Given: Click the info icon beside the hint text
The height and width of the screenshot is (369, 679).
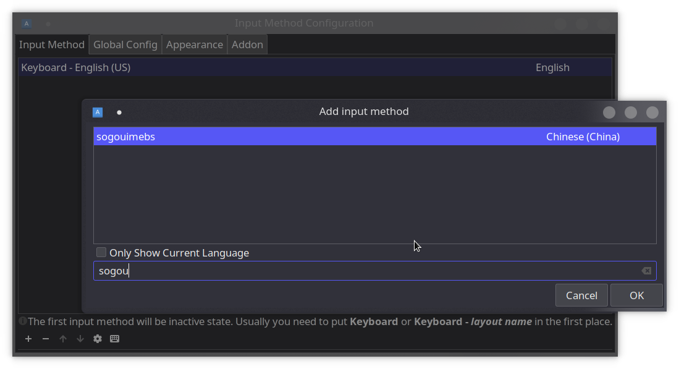Looking at the screenshot, I should coord(22,321).
